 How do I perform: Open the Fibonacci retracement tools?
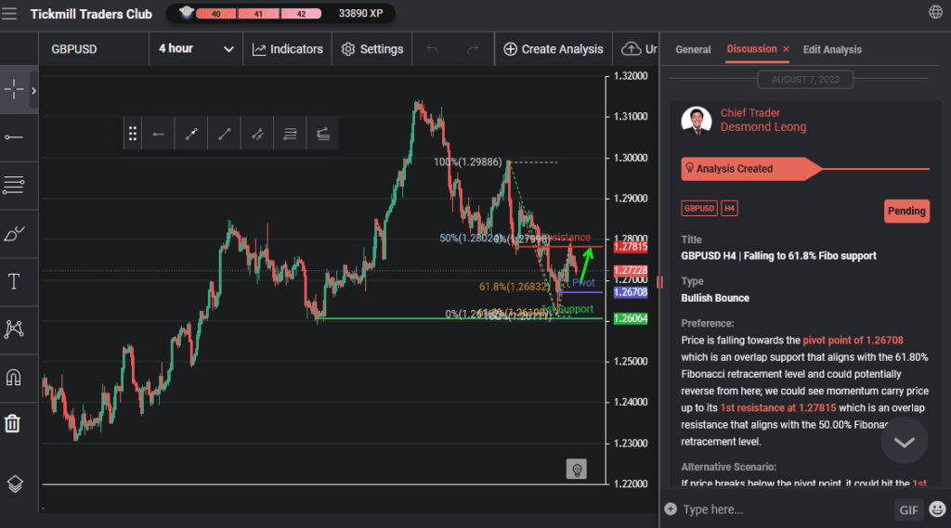(14, 185)
